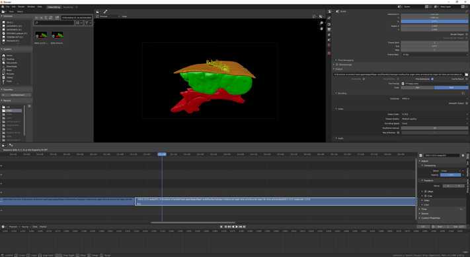
Task: Toggle the Cache Result checkbox
Action: pos(467,79)
